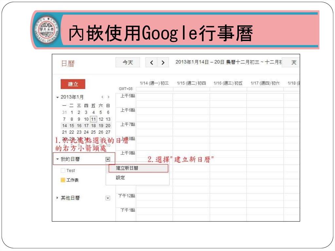This screenshot has width=335, height=251.
Task: Click the 上午7點 time label
Action: (128, 124)
